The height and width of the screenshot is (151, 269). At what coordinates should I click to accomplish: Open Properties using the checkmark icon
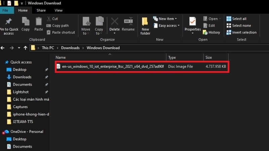click(x=193, y=22)
